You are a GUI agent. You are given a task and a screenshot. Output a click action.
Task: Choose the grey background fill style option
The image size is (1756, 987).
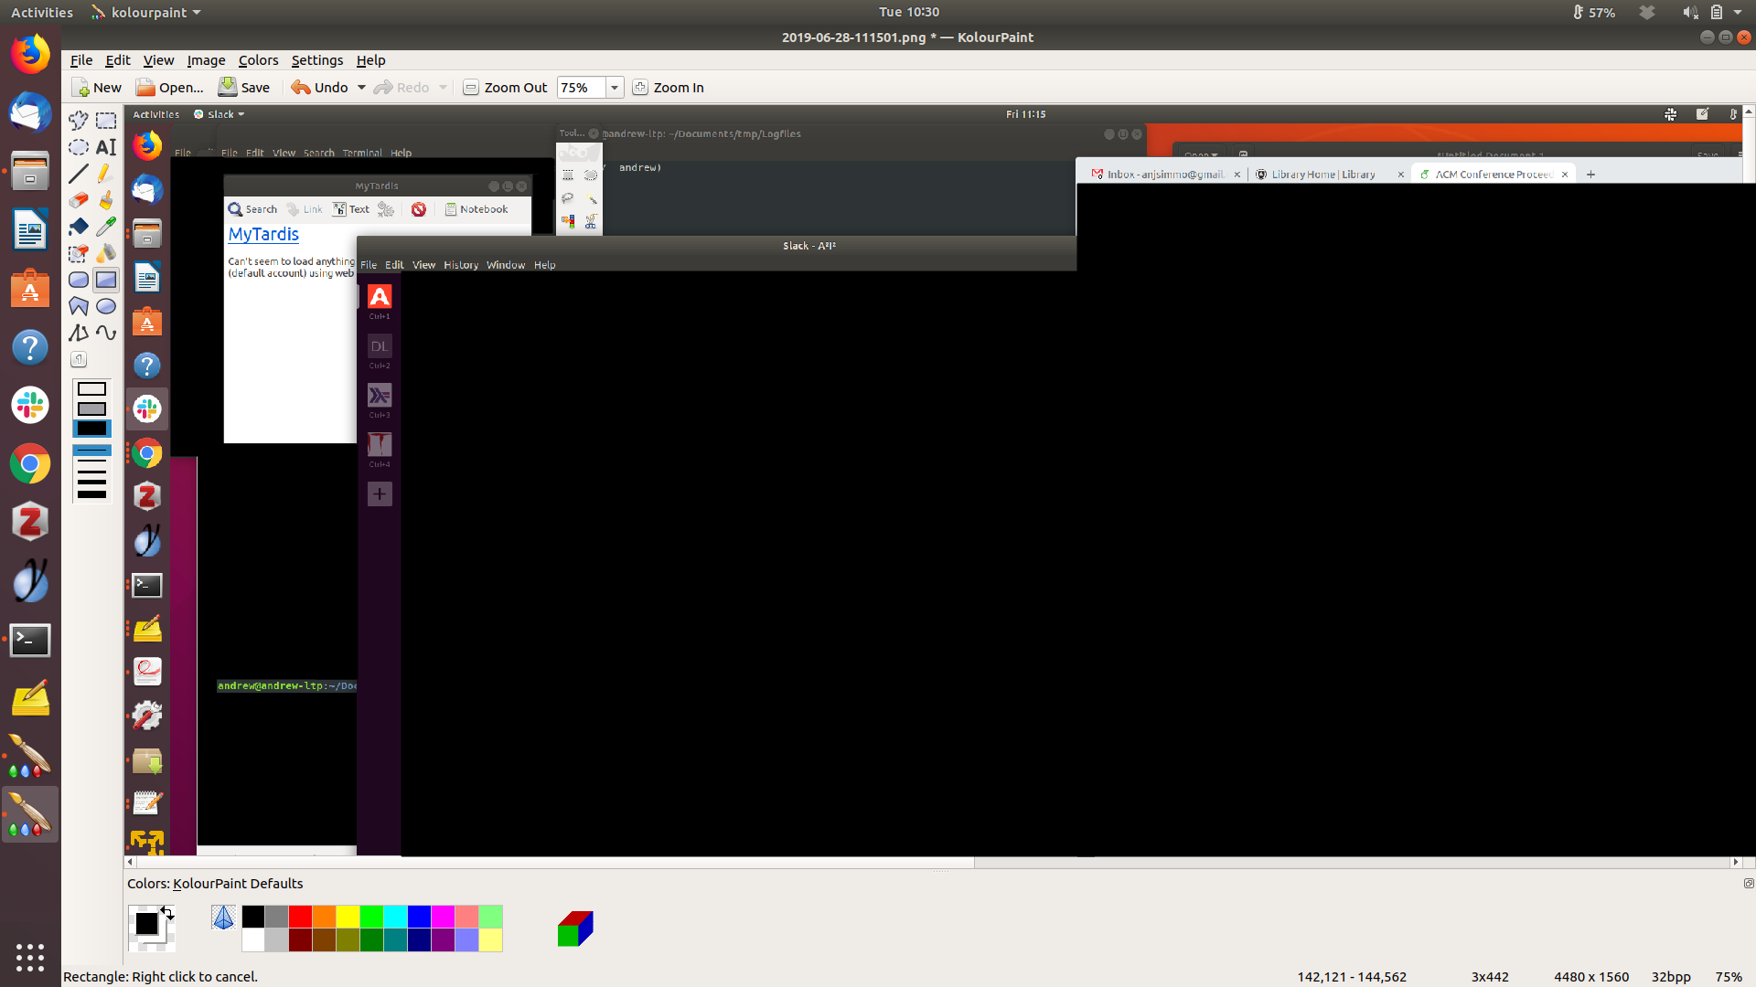pyautogui.click(x=91, y=409)
